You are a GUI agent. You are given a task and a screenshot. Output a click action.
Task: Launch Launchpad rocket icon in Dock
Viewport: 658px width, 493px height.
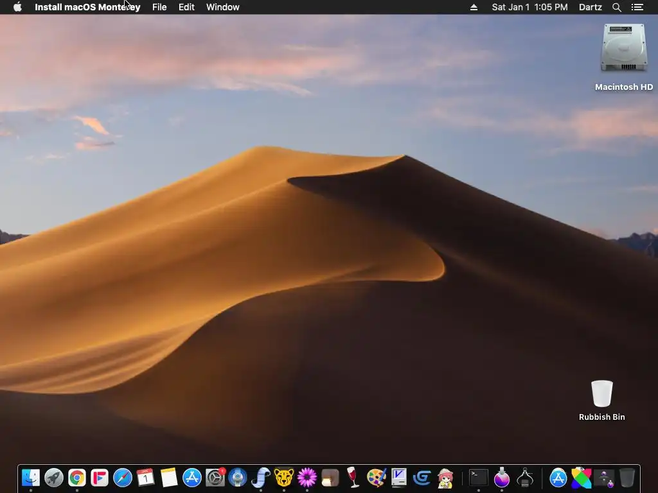point(54,478)
